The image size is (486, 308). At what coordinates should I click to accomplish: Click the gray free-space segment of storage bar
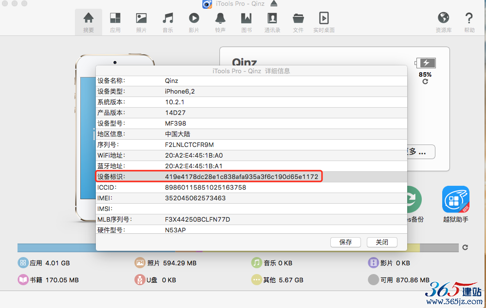click(x=439, y=248)
